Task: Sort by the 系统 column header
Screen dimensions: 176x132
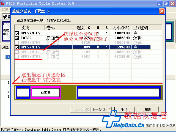Action: [x=29, y=28]
